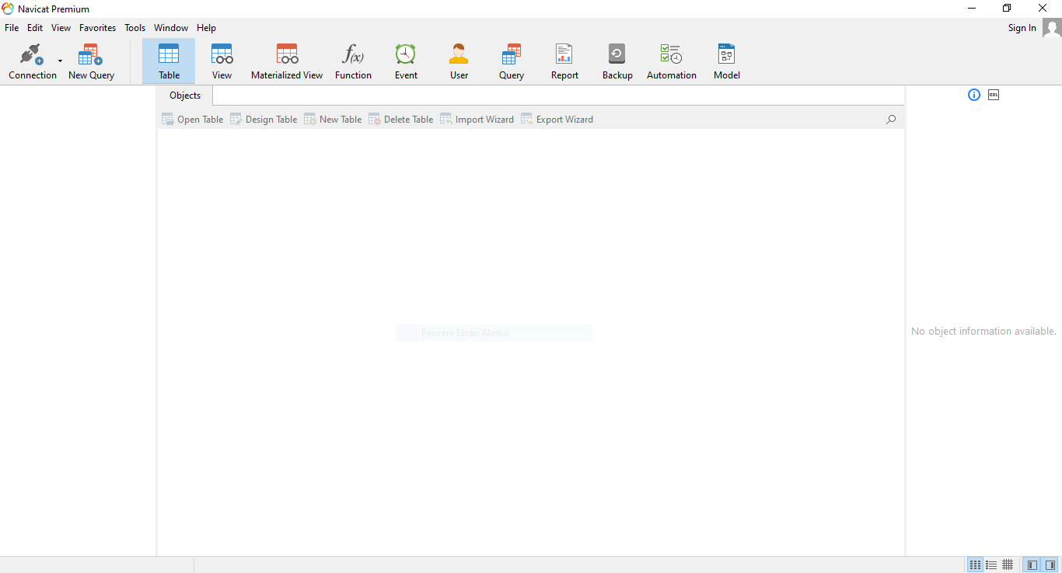The width and height of the screenshot is (1062, 573).
Task: Launch the Model designer icon
Action: 726,61
